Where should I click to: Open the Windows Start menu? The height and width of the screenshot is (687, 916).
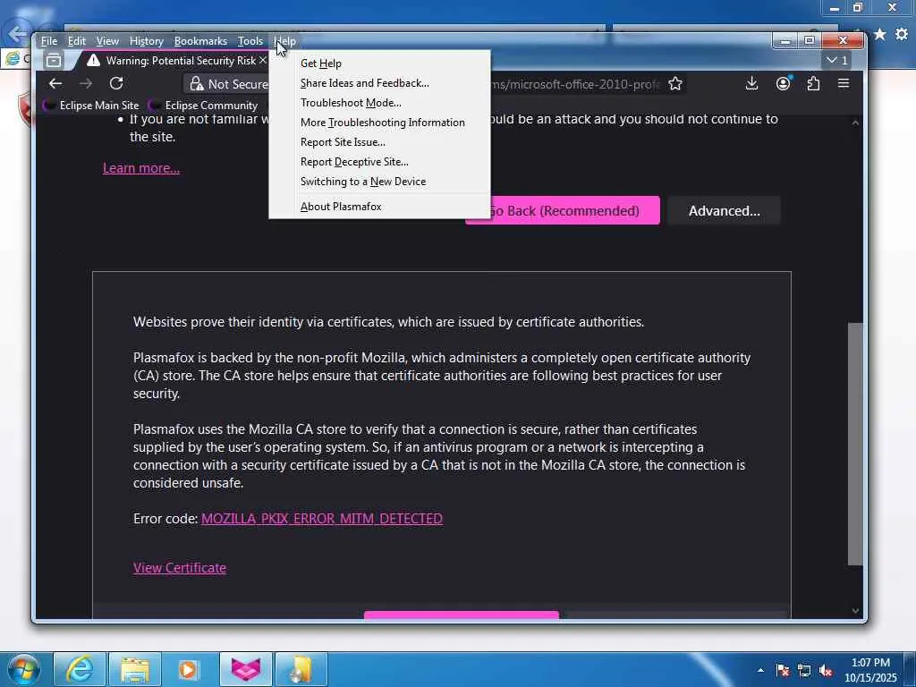coord(23,669)
